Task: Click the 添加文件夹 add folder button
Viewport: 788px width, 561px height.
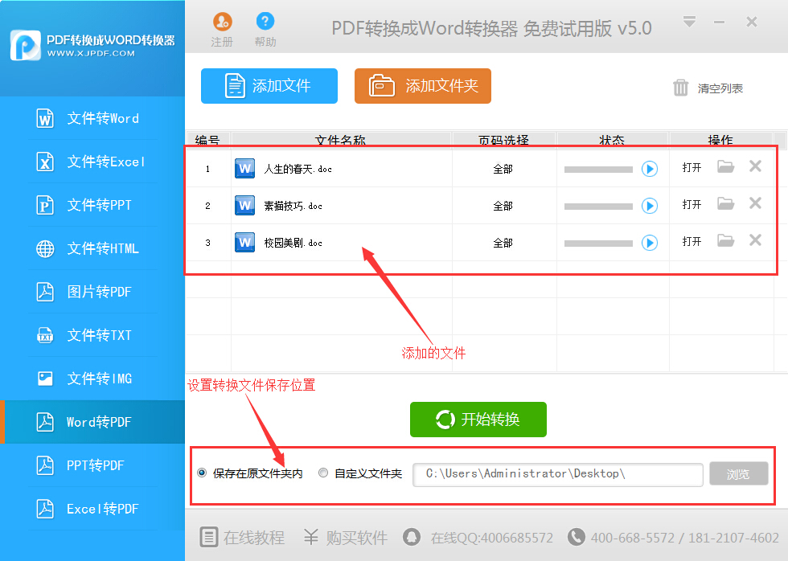Action: pyautogui.click(x=423, y=86)
